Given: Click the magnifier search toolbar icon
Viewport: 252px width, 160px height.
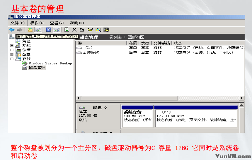Looking at the screenshot, I should tap(98, 30).
